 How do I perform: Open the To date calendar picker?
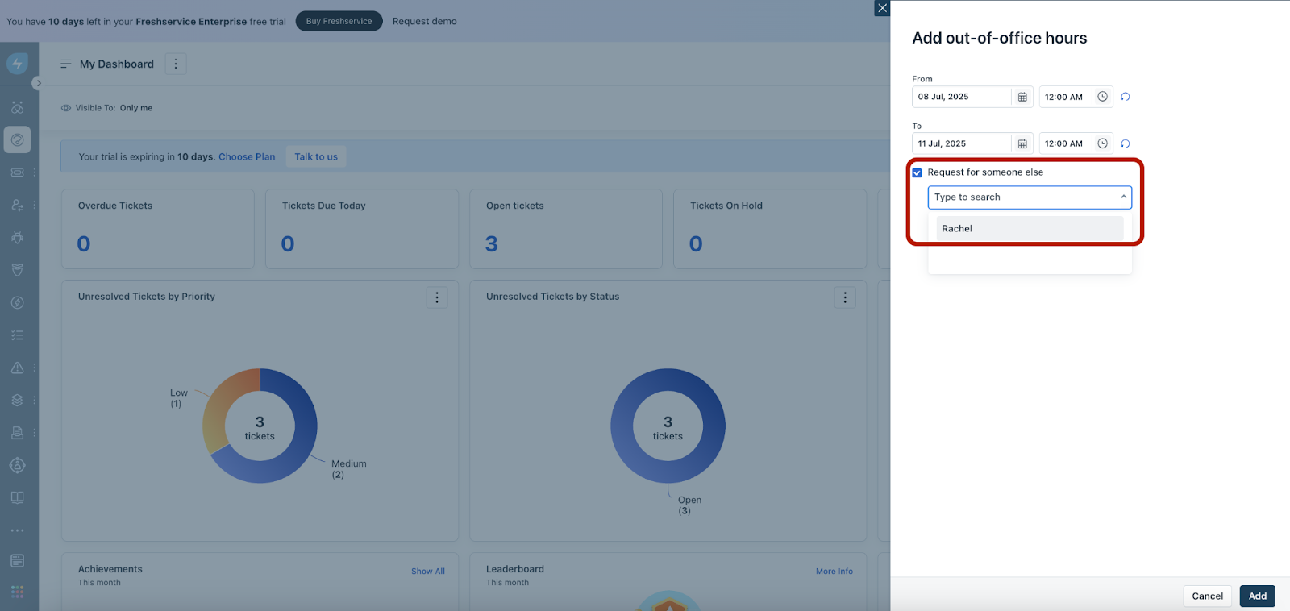click(1022, 143)
